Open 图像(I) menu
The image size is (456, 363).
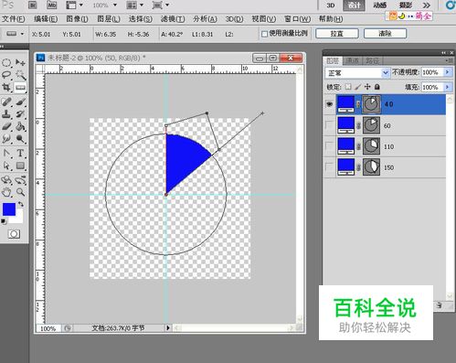point(77,19)
